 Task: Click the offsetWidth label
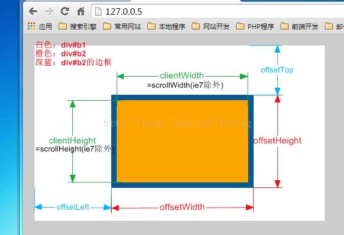tap(182, 207)
